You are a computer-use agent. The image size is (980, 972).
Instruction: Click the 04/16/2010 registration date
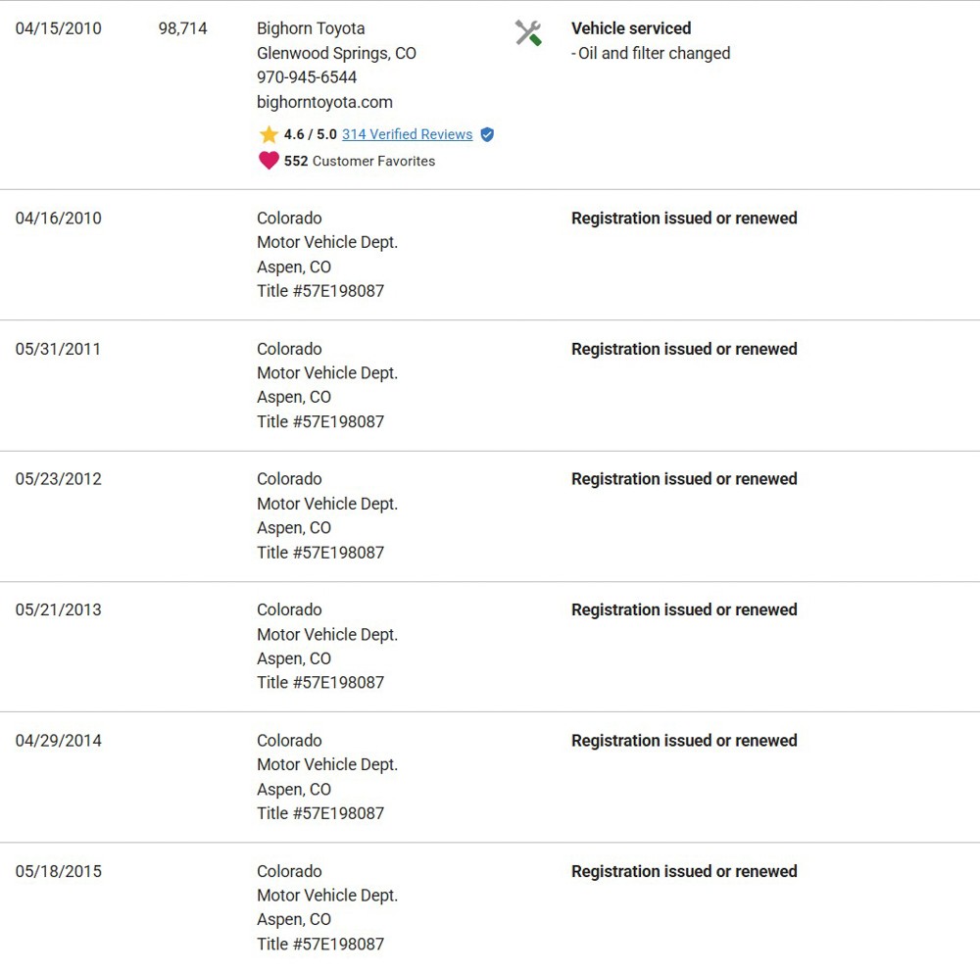pos(58,219)
